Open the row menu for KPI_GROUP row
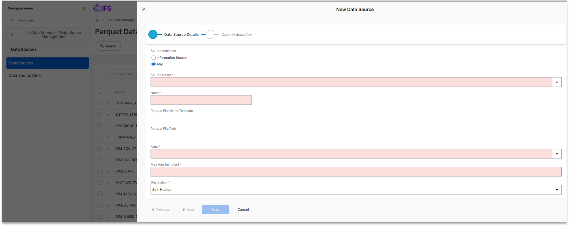The image size is (569, 226). click(108, 126)
